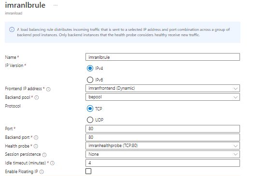
Task: Click the Idle timeout minutes field
Action: (163, 163)
